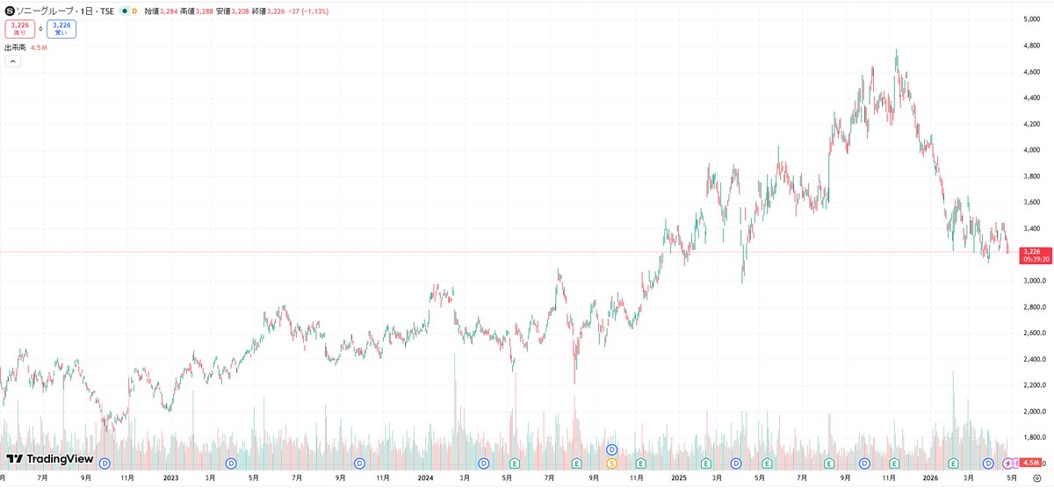Click the 2024 year label on time axis
This screenshot has width=1054, height=488.
[425, 478]
